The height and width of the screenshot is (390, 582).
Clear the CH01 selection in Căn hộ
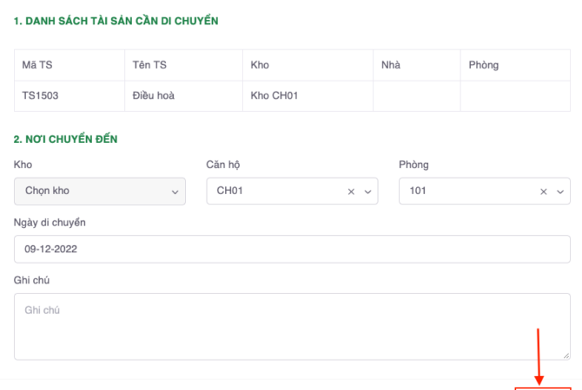(x=351, y=192)
